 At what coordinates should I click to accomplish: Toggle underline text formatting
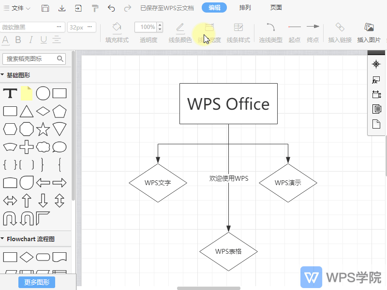(44, 40)
